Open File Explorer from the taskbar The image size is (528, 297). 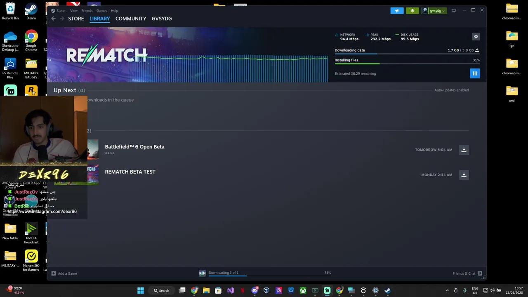click(x=206, y=290)
